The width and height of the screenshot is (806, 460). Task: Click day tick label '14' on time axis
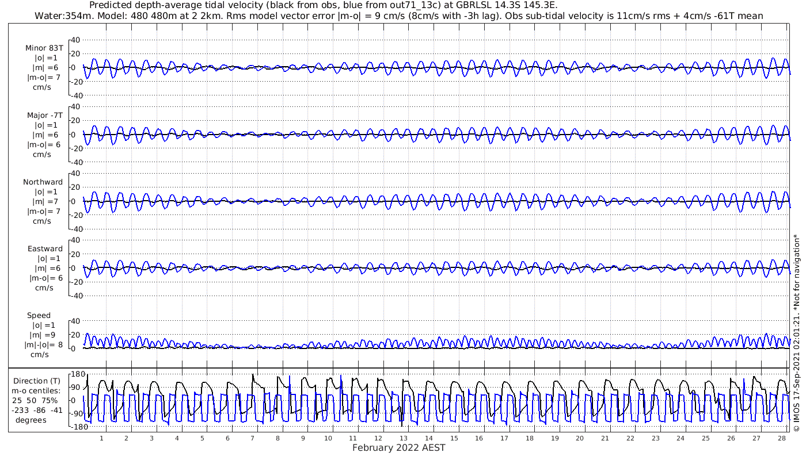click(x=429, y=438)
